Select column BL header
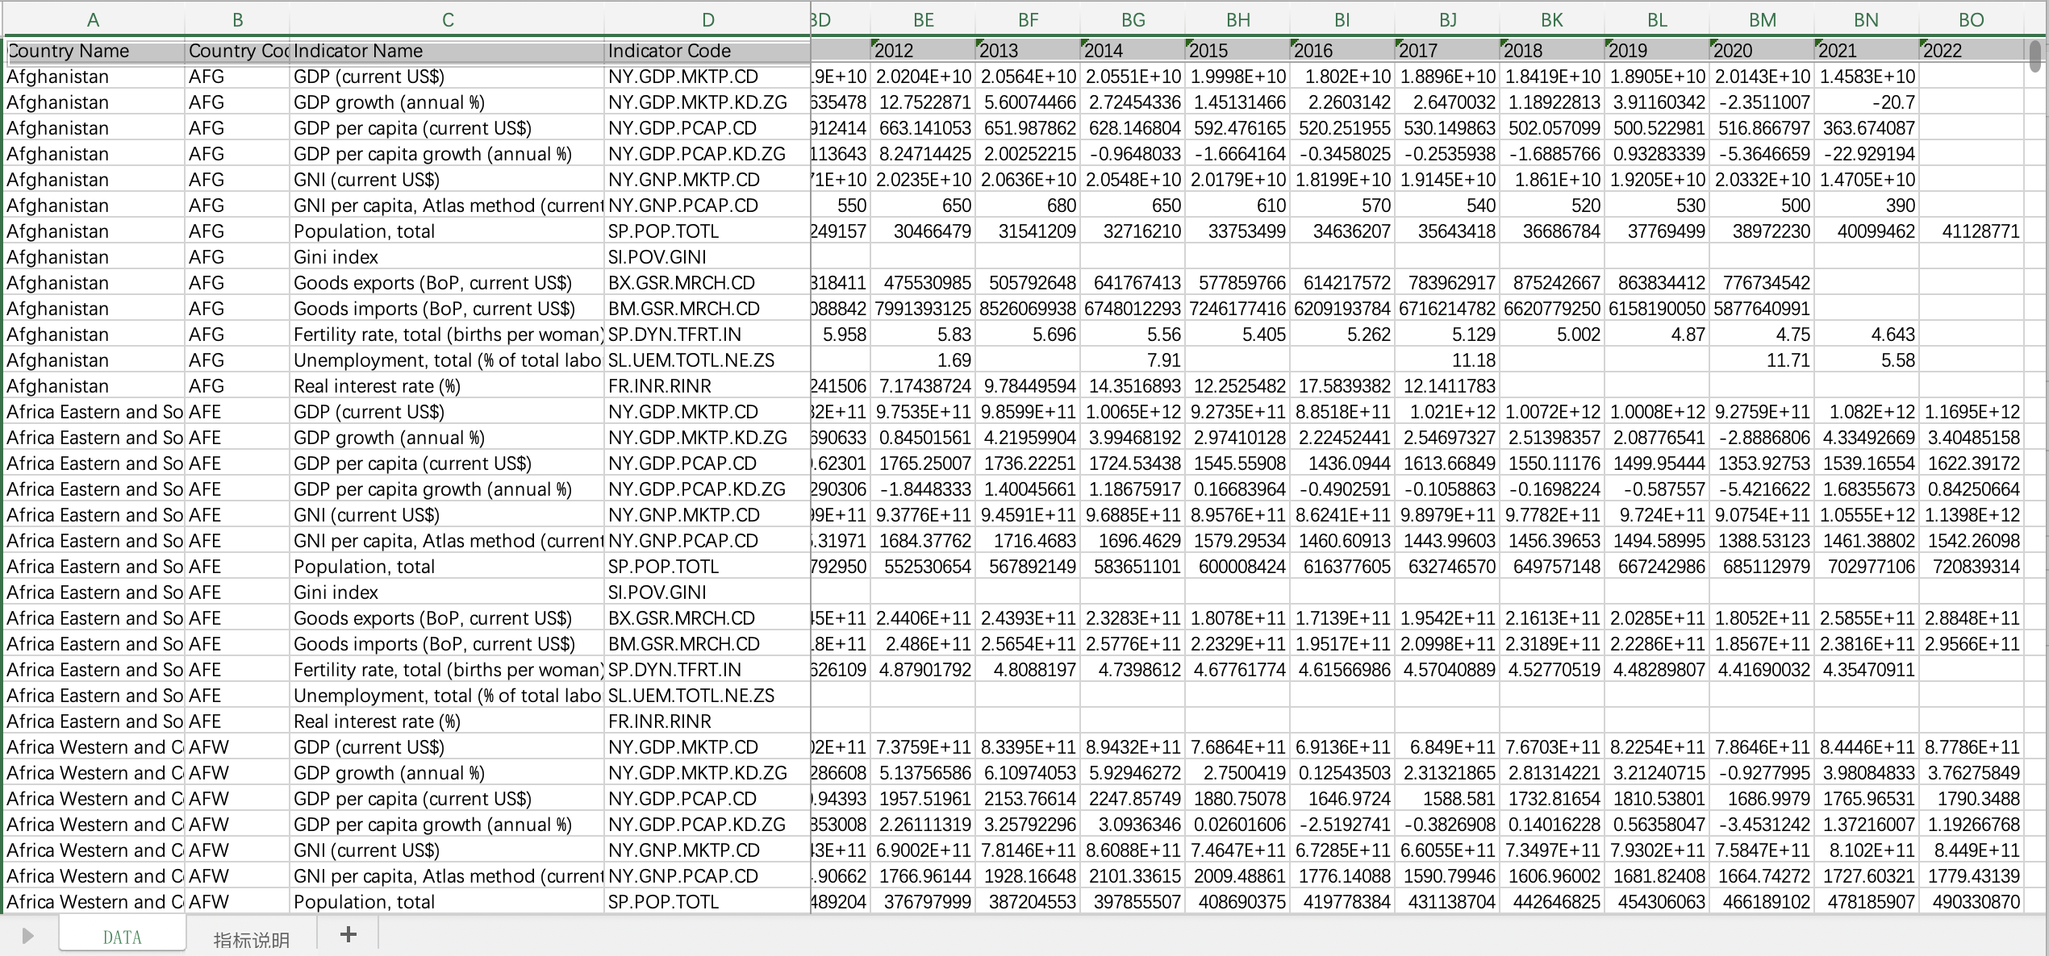Viewport: 2049px width, 956px height. point(1657,20)
